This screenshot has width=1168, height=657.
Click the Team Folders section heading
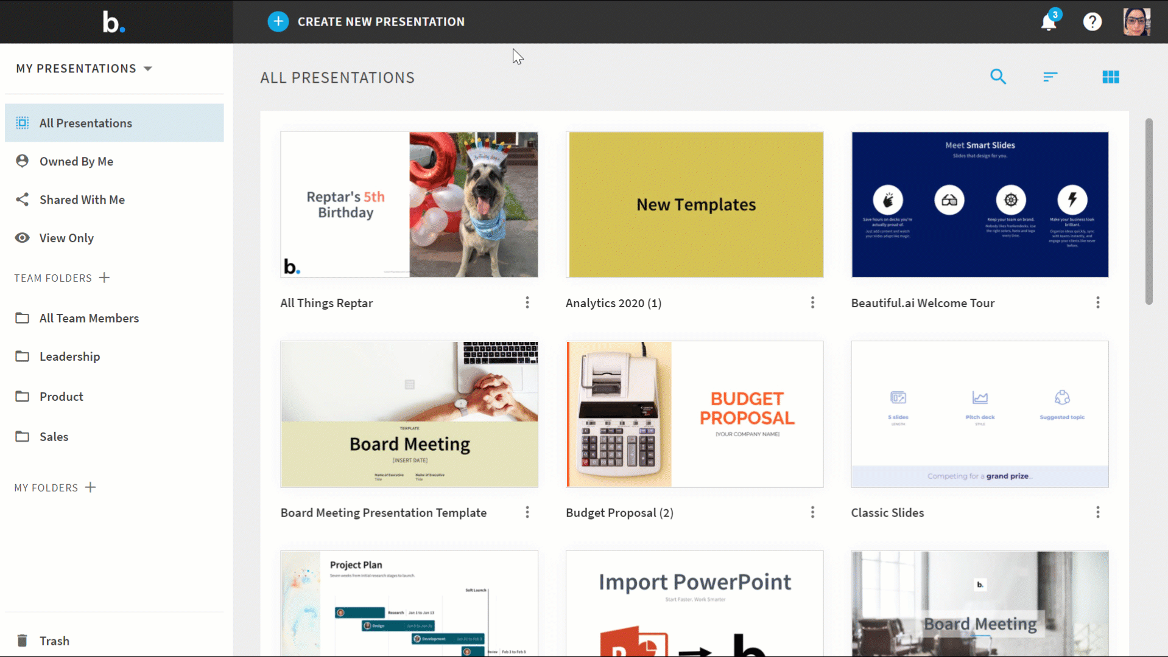[x=53, y=278]
